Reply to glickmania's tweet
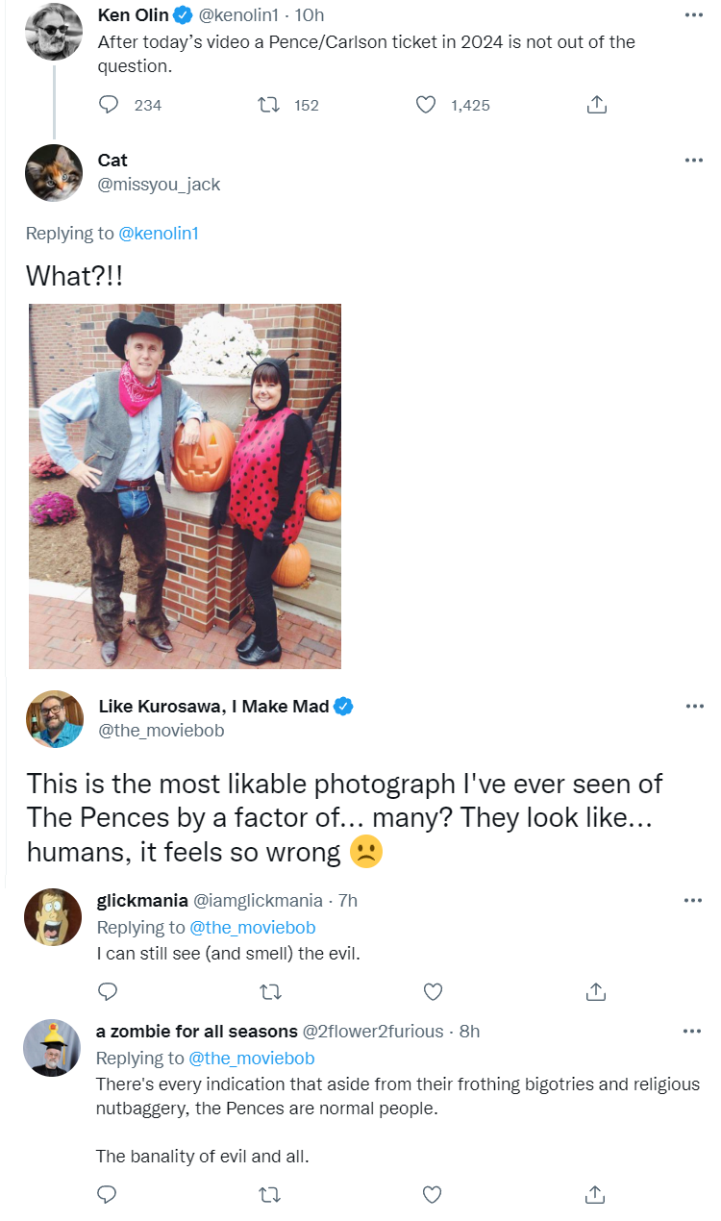Viewport: 721px width, 1221px height. (108, 990)
